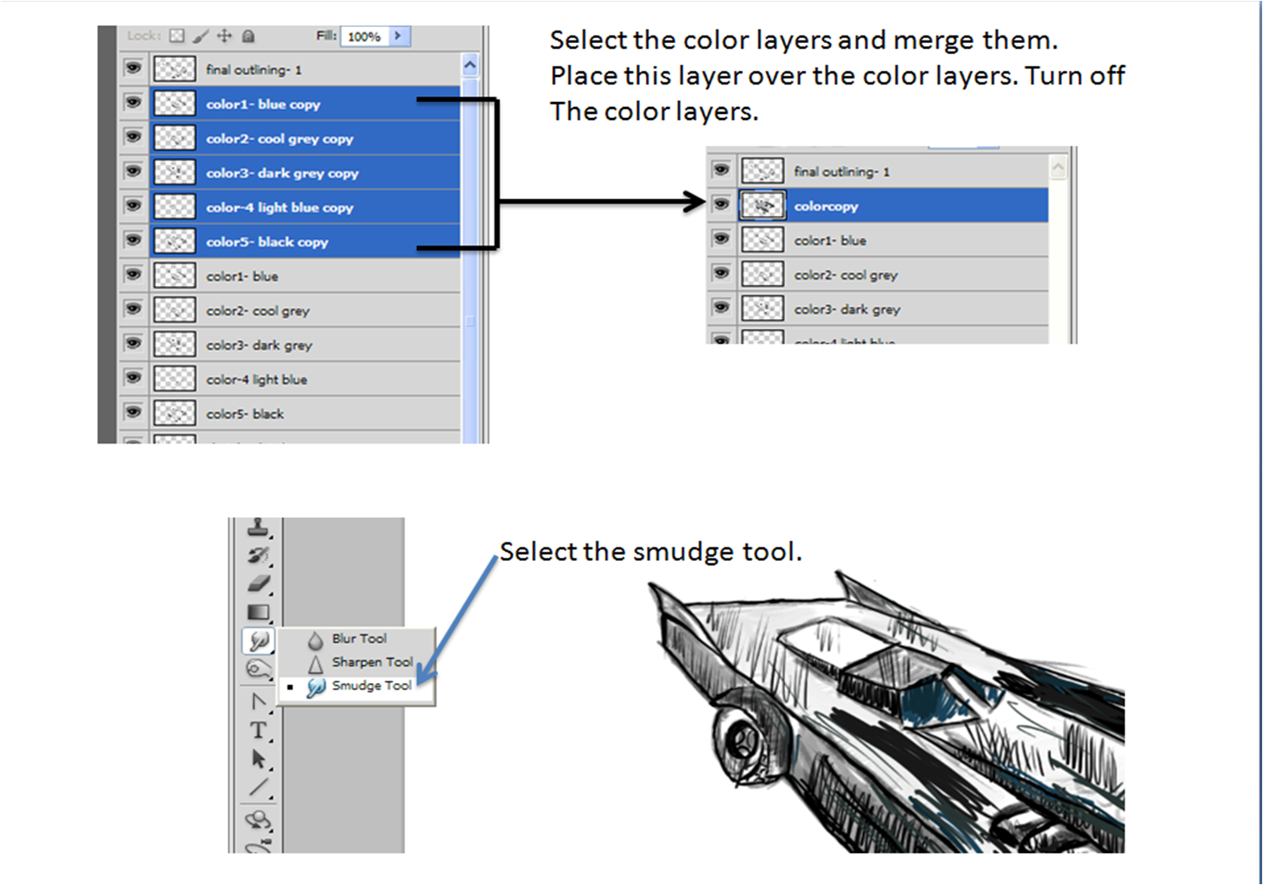Choose Sharpen Tool from the flyout

371,662
